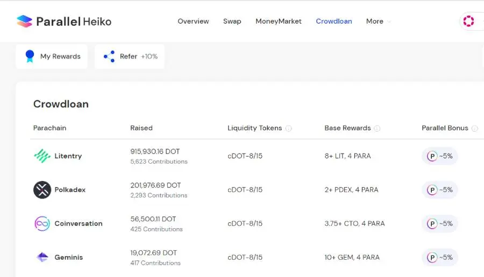Click Coinversation's cDOT-8/15 liquidity token
Screen dimensions: 484x277
point(245,223)
